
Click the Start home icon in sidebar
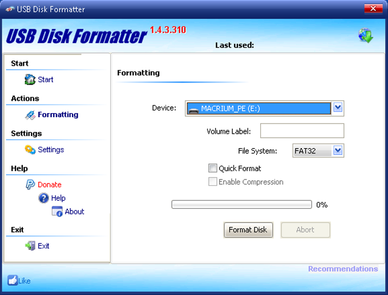tap(30, 79)
